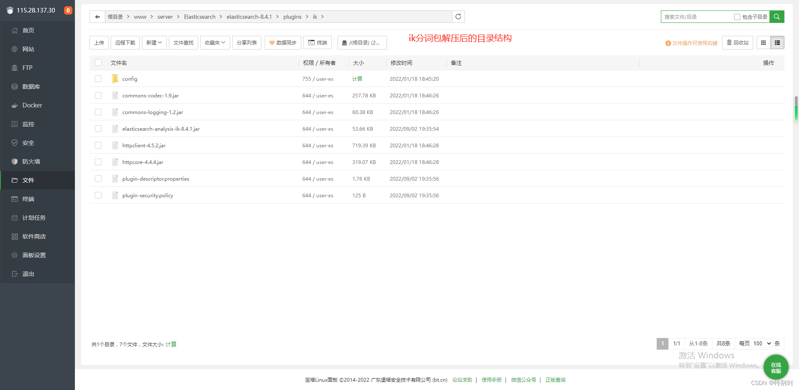Switch to list view mode
The image size is (799, 390).
(x=777, y=42)
